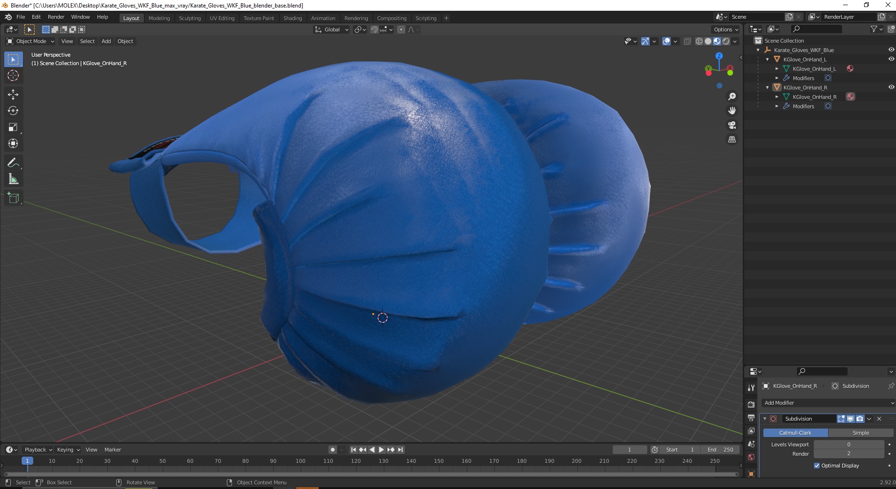The width and height of the screenshot is (896, 489).
Task: Open the Keying dropdown in timeline
Action: (x=68, y=450)
